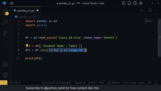Open the Customize Layout icon

click(x=141, y=3)
